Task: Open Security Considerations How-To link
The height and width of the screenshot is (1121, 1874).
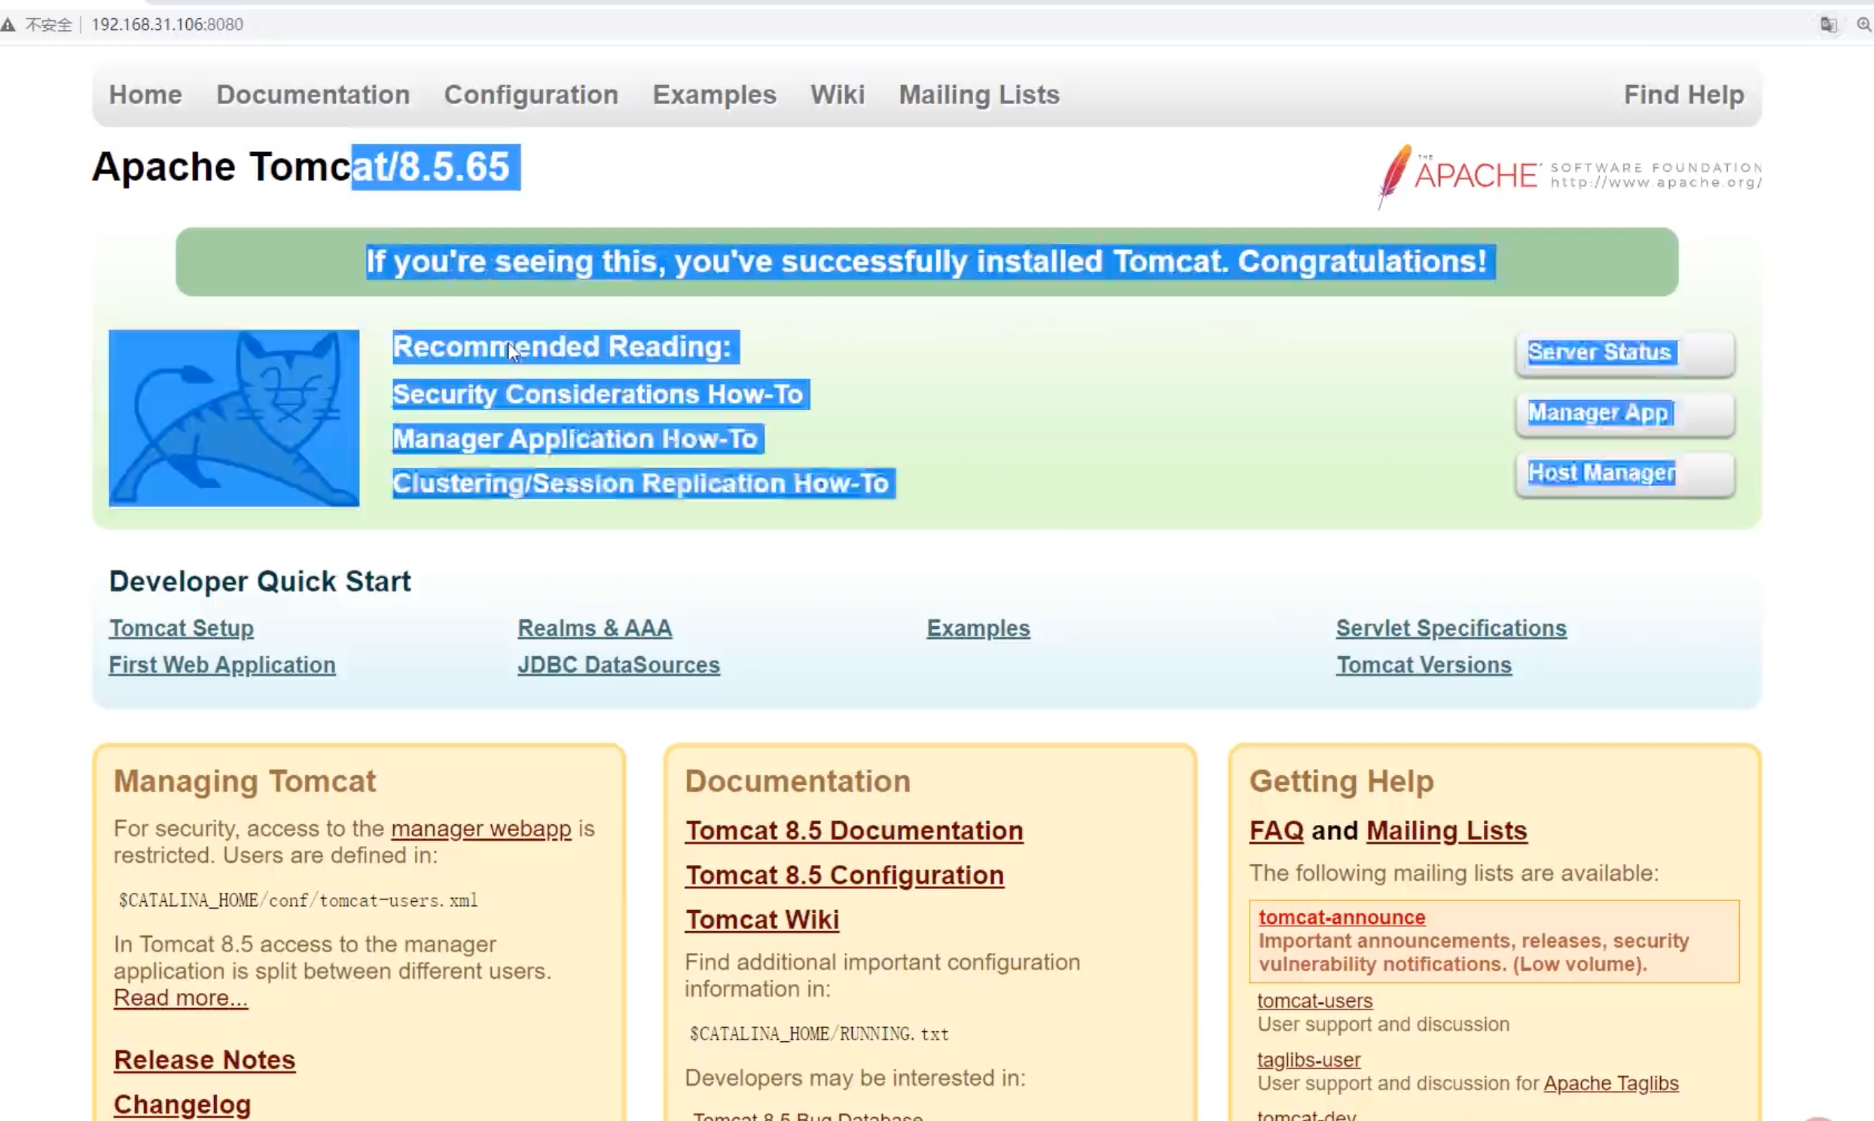Action: click(x=597, y=393)
